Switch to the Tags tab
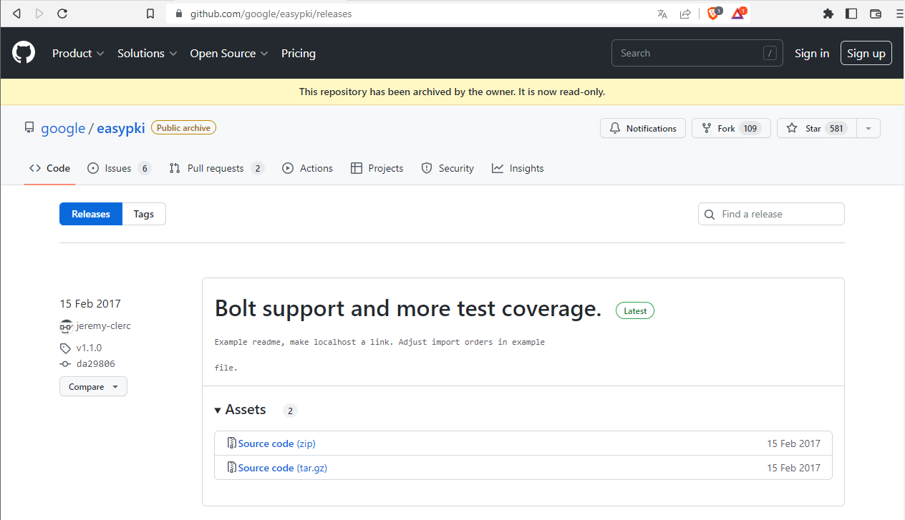 point(144,214)
